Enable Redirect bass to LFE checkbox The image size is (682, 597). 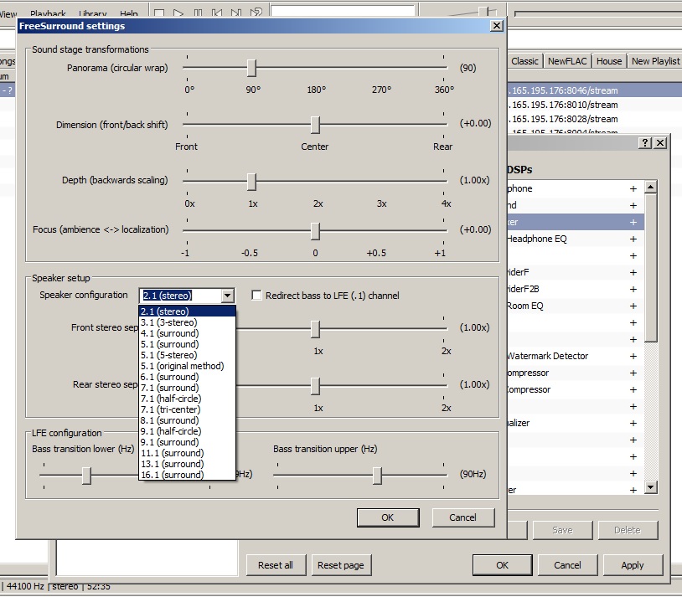point(257,296)
